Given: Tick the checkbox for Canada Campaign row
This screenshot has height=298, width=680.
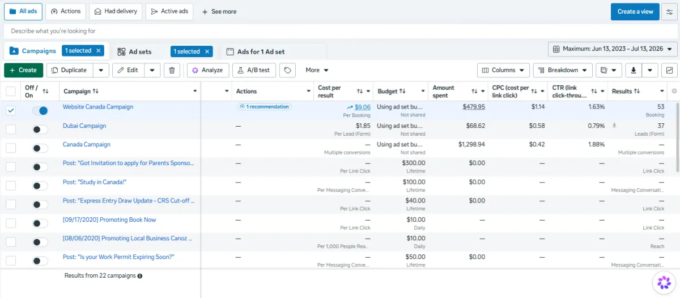Looking at the screenshot, I should click(11, 148).
